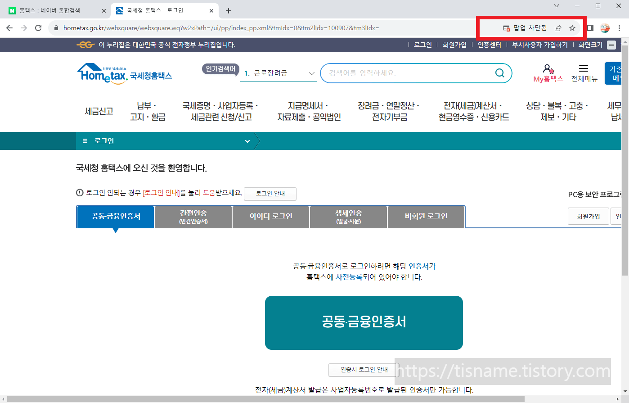Open the browser tab search arrow

(557, 6)
